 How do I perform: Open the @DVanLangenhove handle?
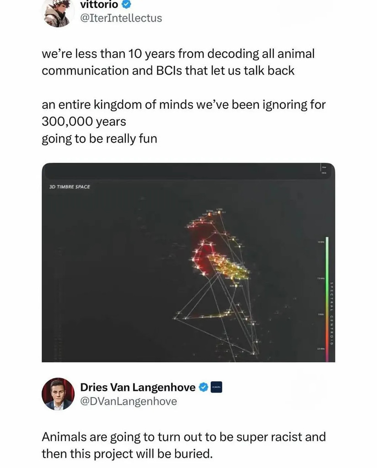128,401
